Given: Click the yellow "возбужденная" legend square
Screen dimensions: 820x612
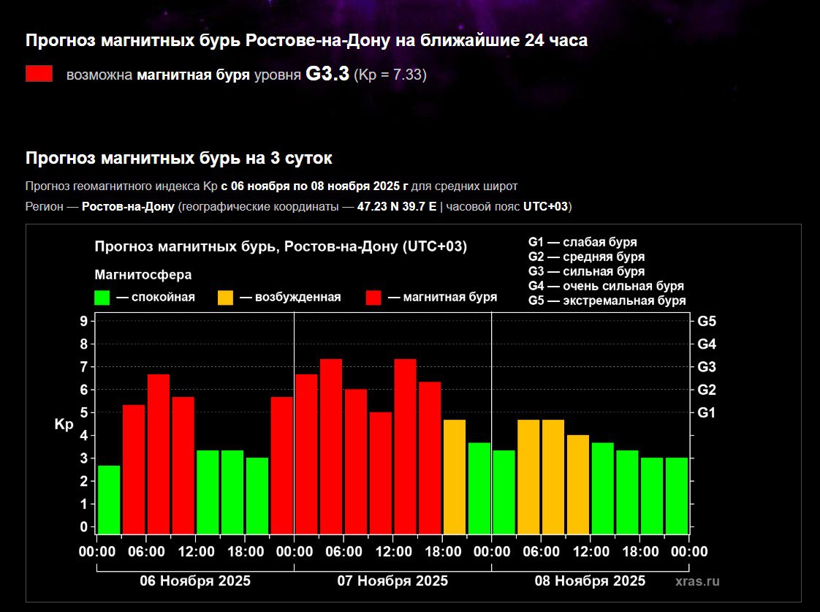Looking at the screenshot, I should tap(226, 298).
